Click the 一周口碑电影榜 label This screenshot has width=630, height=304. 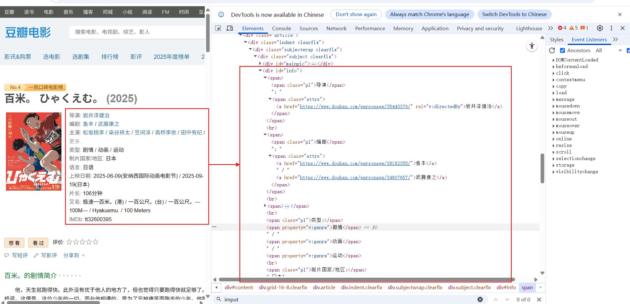coord(46,87)
